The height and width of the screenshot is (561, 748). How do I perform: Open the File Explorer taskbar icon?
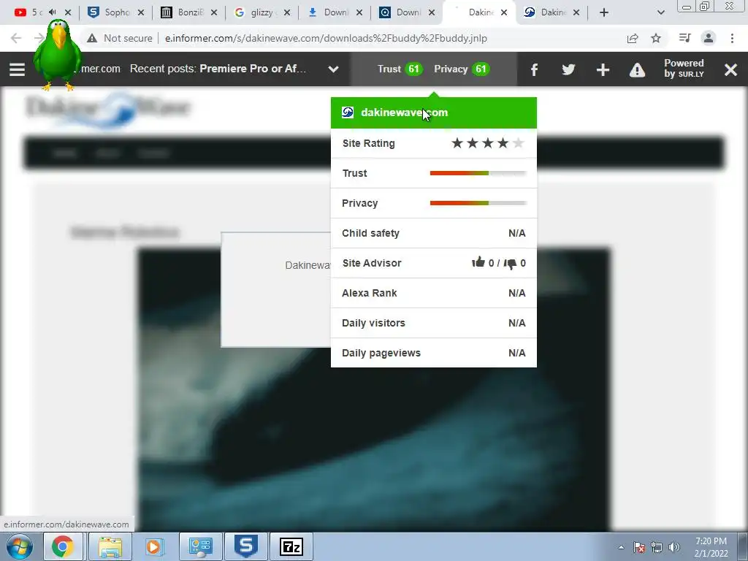point(111,546)
